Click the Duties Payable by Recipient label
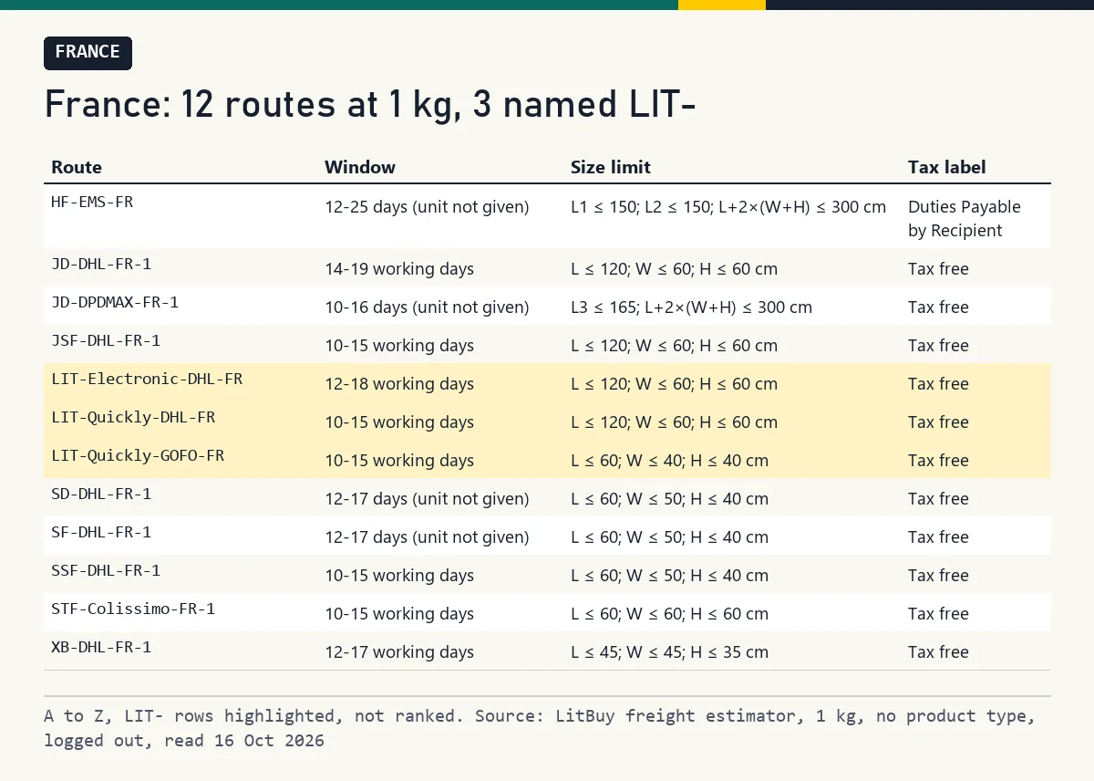 (x=965, y=219)
